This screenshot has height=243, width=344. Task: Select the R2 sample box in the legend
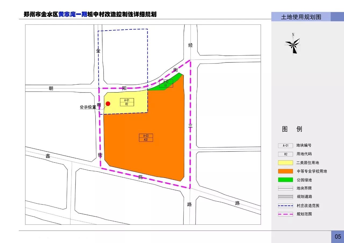(285, 154)
